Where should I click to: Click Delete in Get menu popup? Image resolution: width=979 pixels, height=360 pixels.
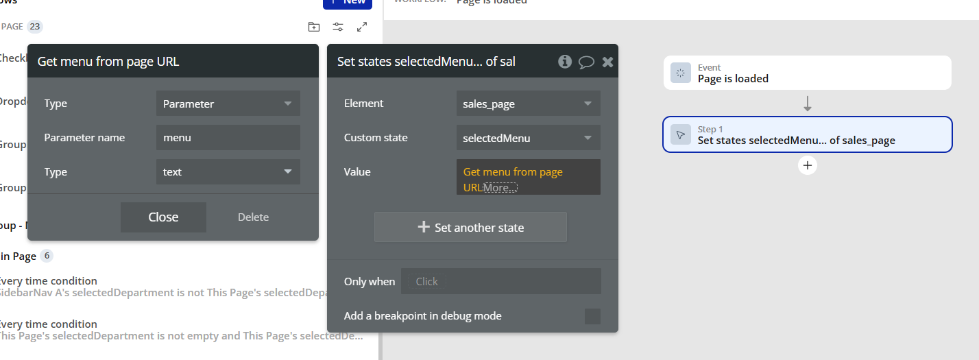click(253, 217)
